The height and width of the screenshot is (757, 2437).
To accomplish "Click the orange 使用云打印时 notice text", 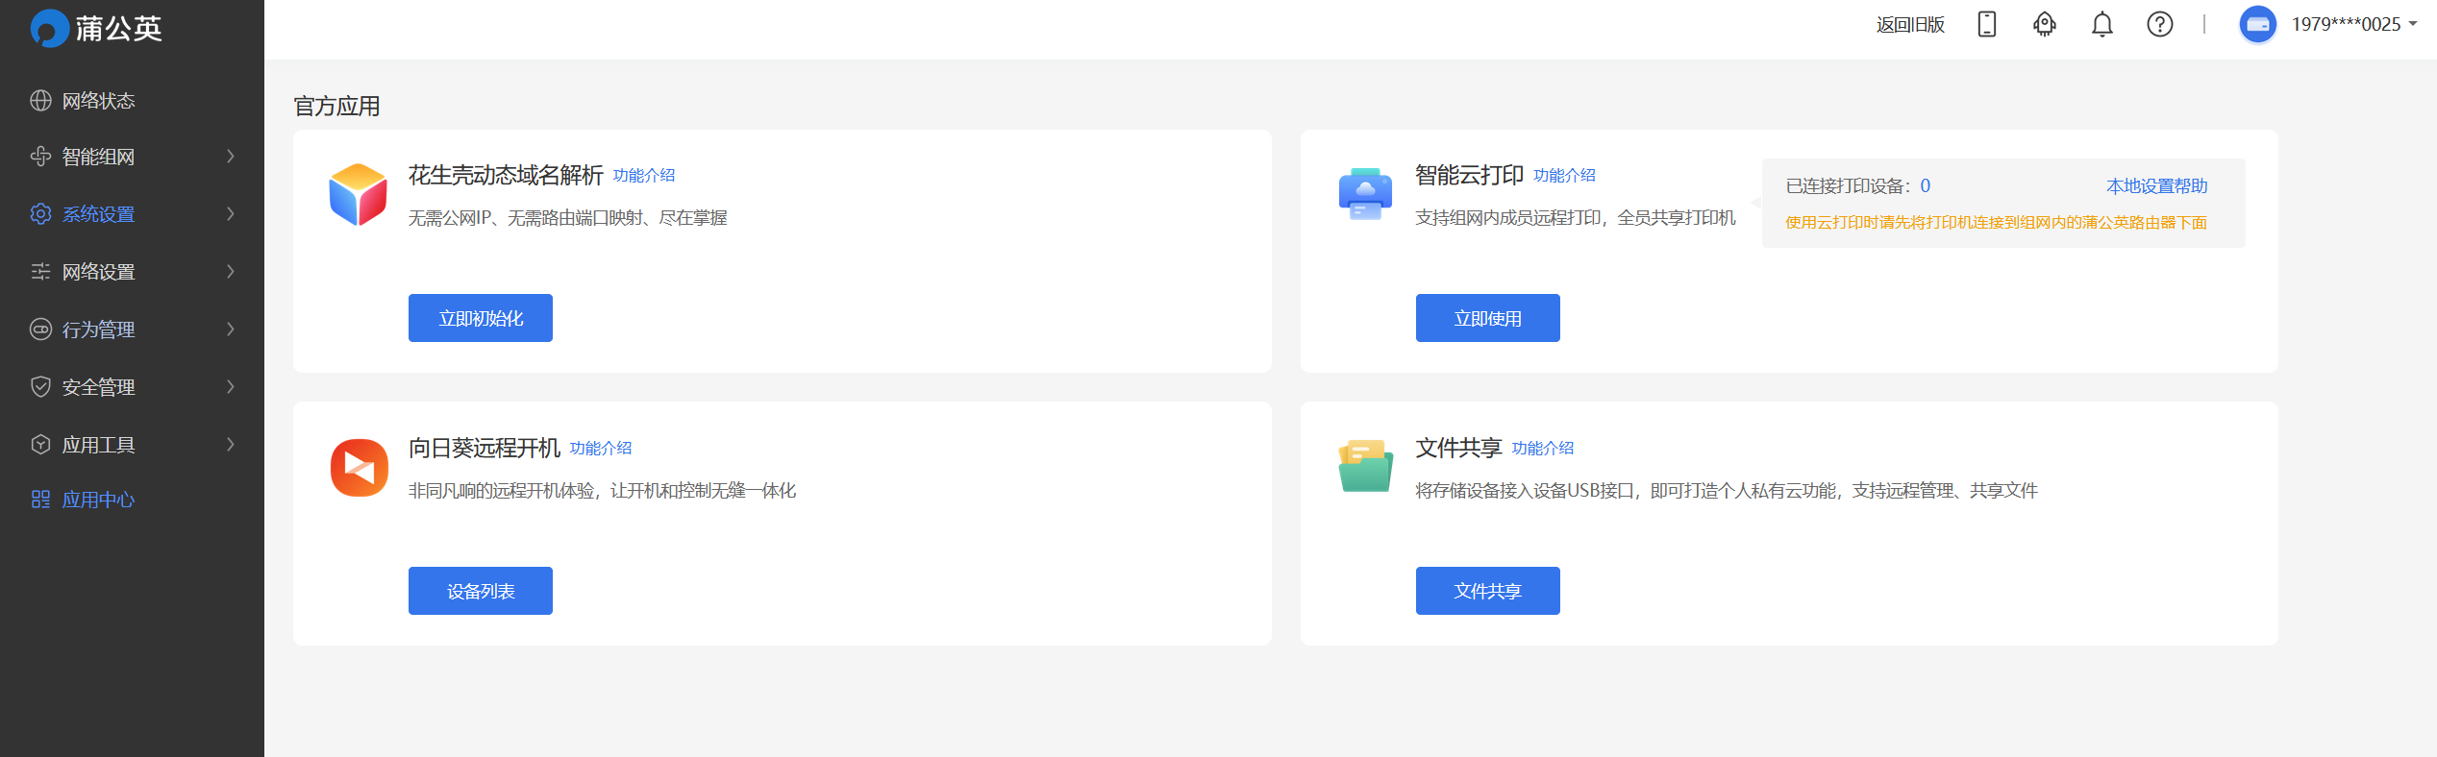I will [1996, 223].
